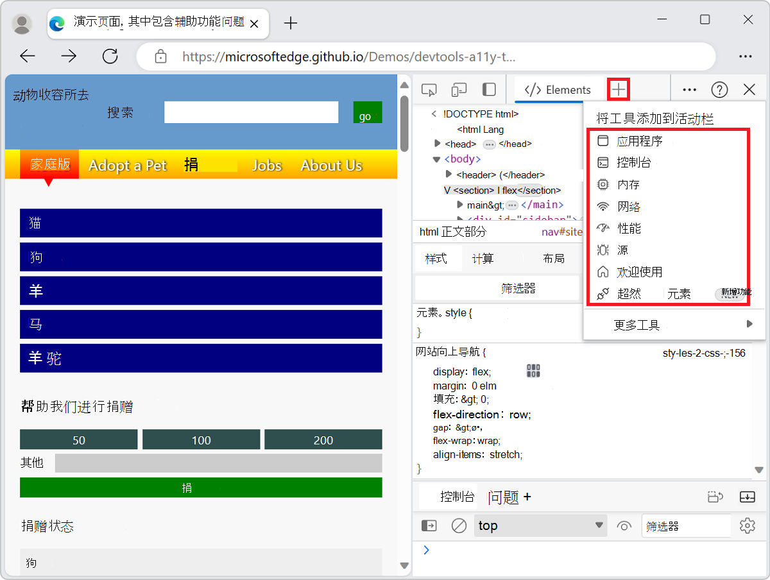The image size is (770, 580).
Task: Select the 200 donation amount
Action: (x=323, y=439)
